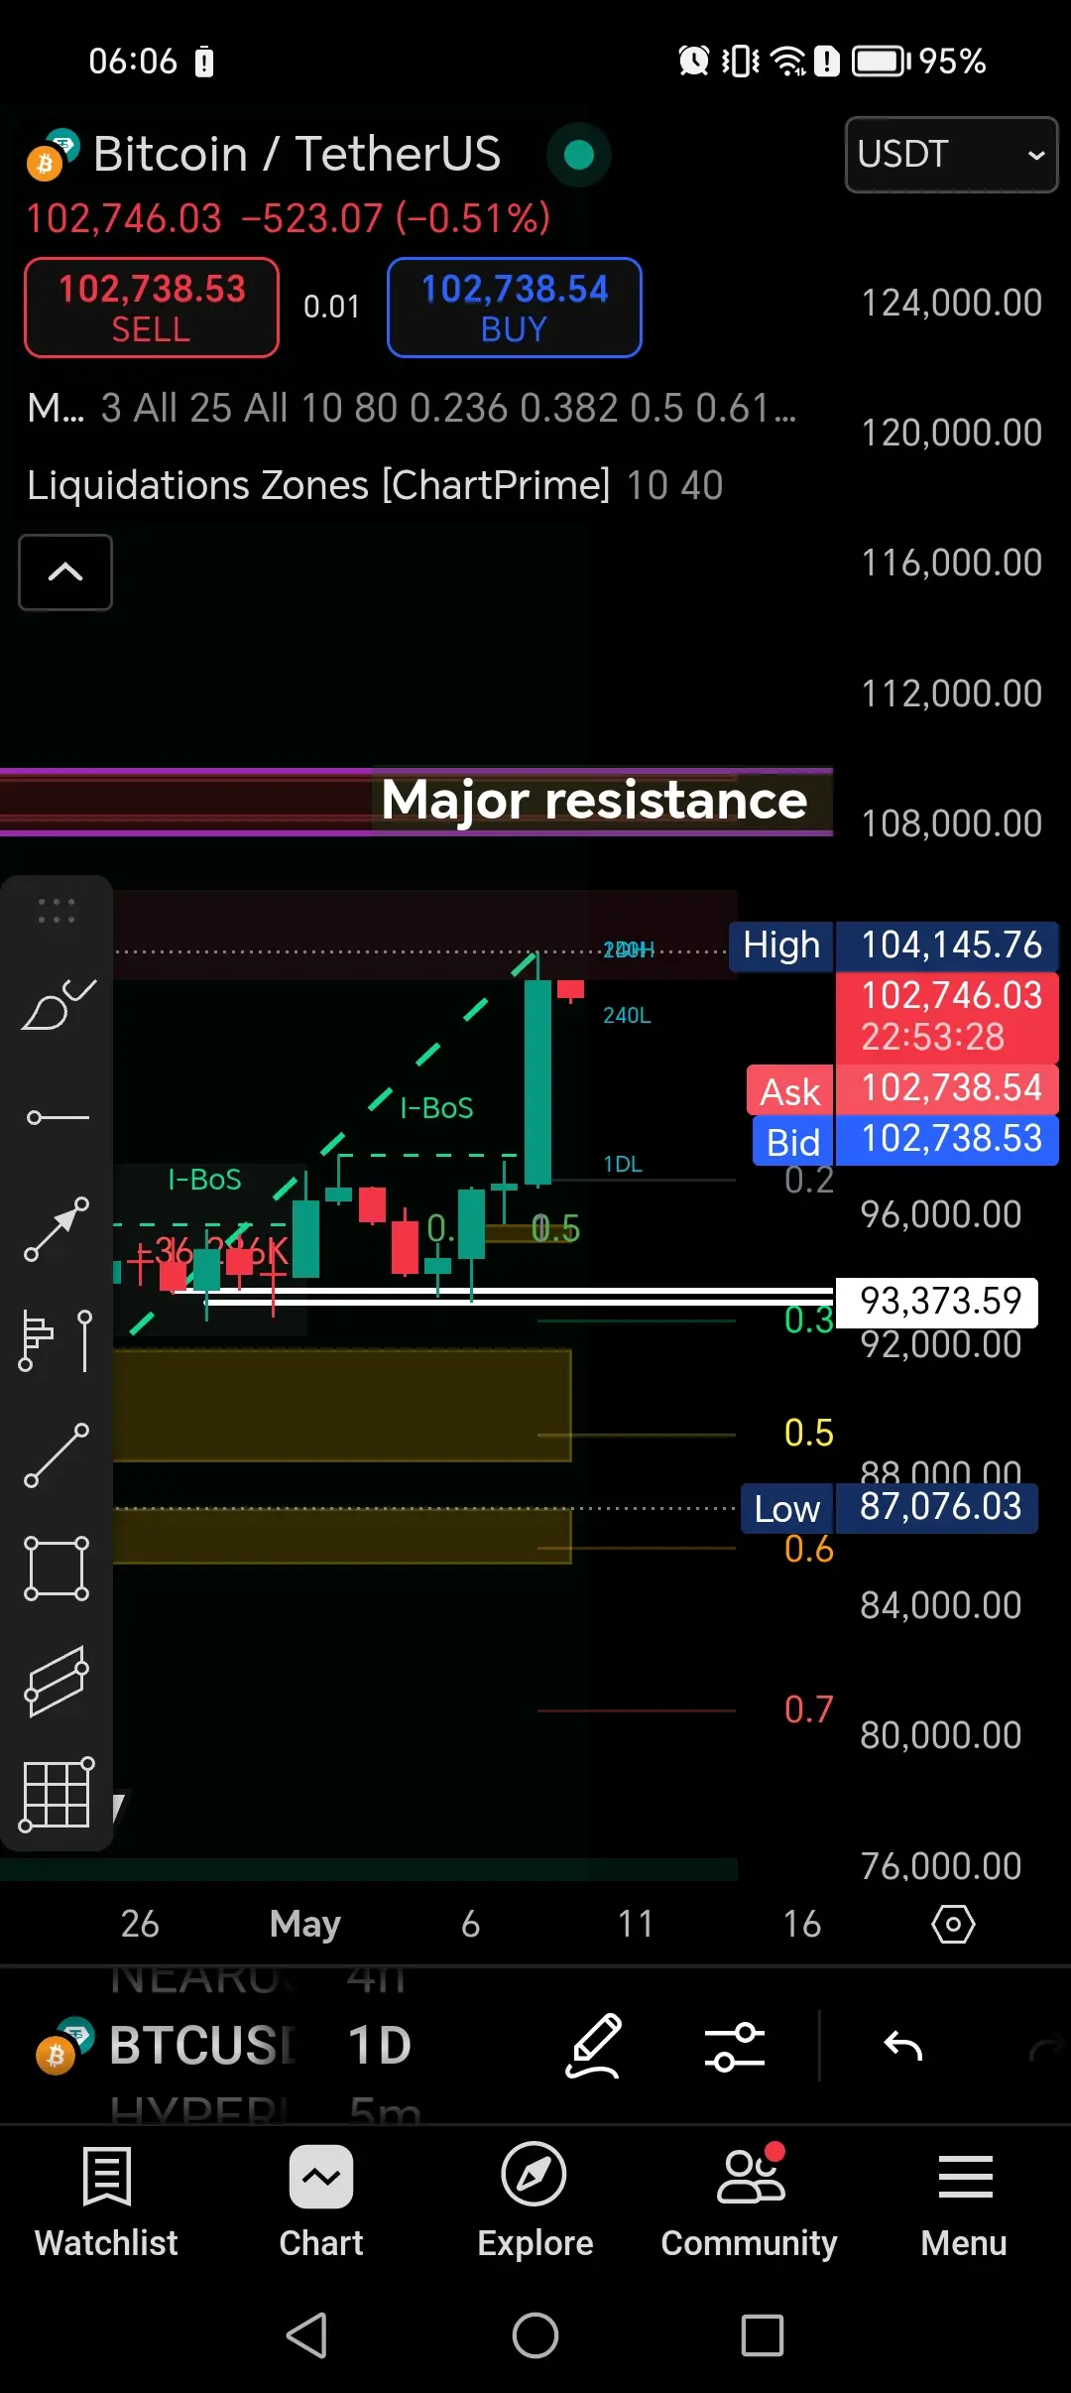Tap the BUY 102,738.54 button

point(515,308)
